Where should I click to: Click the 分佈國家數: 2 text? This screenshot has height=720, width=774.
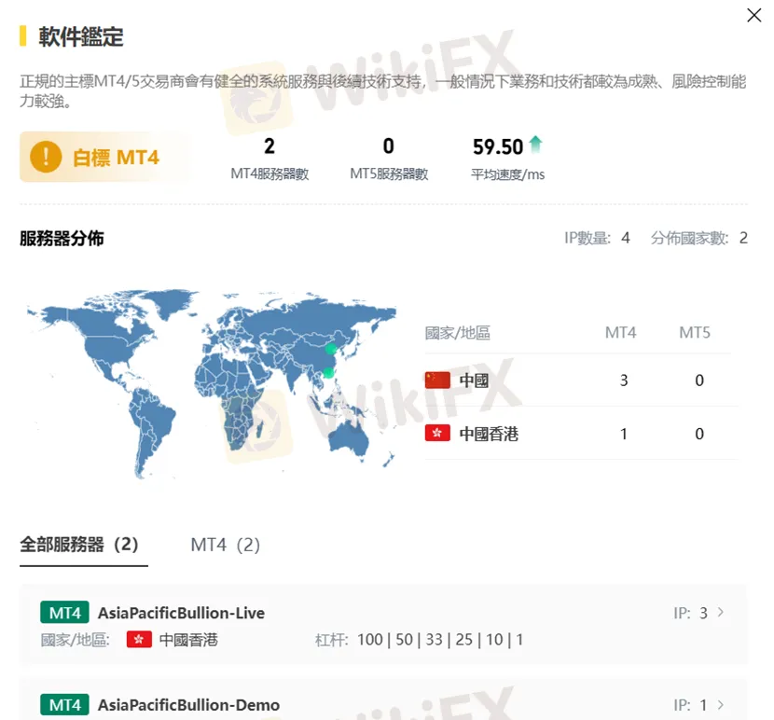pos(699,238)
